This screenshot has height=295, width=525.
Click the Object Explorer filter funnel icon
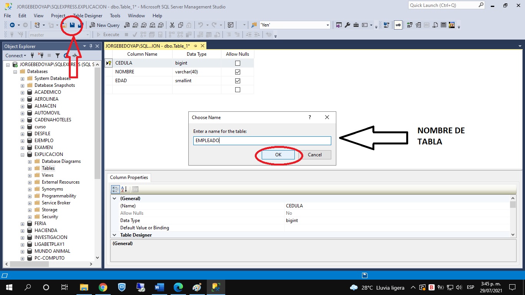click(58, 56)
